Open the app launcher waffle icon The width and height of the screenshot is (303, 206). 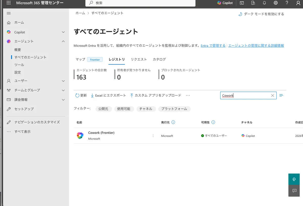pos(8,3)
